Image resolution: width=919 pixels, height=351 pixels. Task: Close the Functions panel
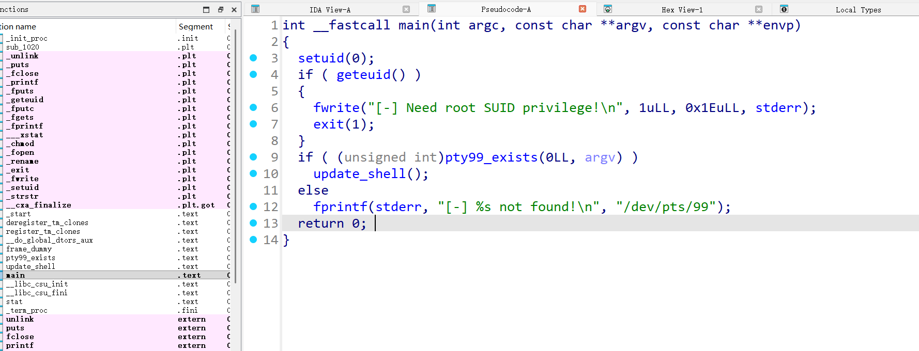[x=234, y=9]
